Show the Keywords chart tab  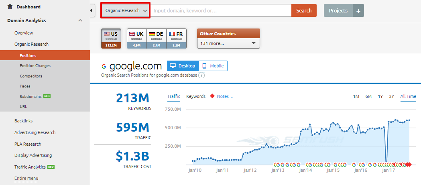(196, 96)
